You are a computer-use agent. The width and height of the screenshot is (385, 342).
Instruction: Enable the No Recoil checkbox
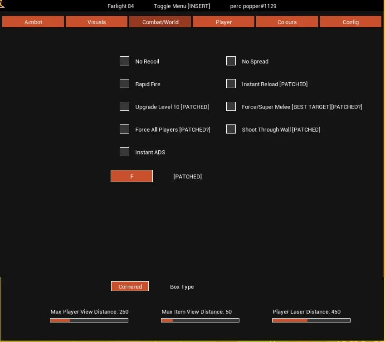pyautogui.click(x=125, y=61)
